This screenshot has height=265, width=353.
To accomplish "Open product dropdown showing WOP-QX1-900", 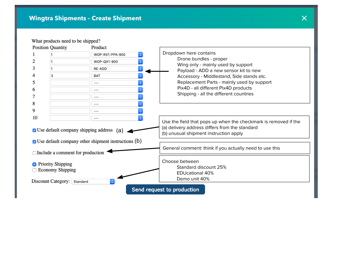I will coord(117,62).
